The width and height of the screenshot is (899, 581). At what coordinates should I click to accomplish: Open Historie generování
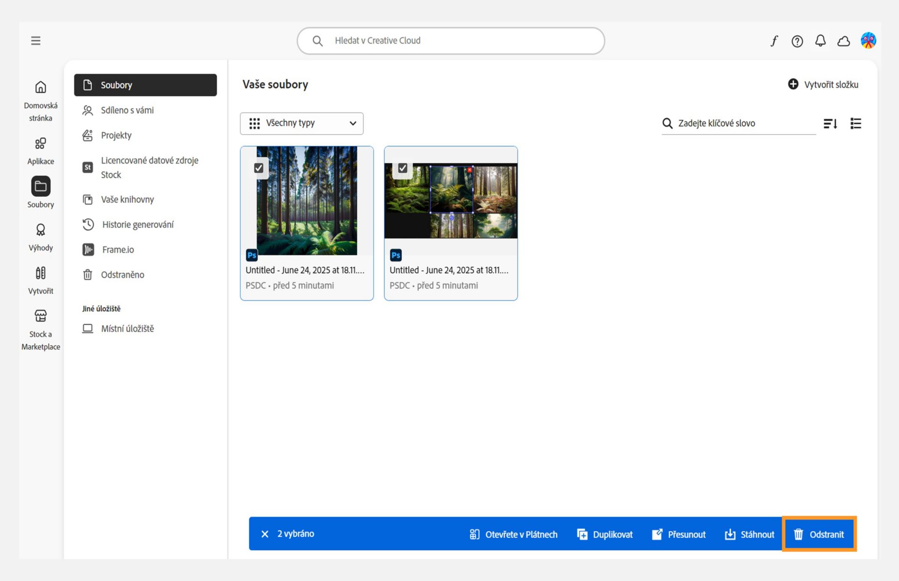145,224
